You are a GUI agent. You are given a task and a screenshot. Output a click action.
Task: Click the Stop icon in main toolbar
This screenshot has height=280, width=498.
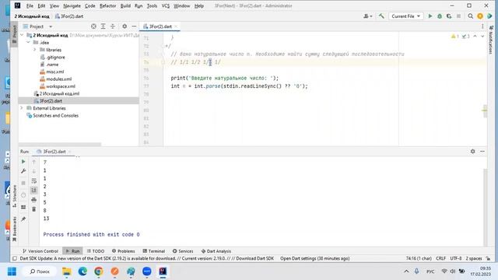click(458, 16)
